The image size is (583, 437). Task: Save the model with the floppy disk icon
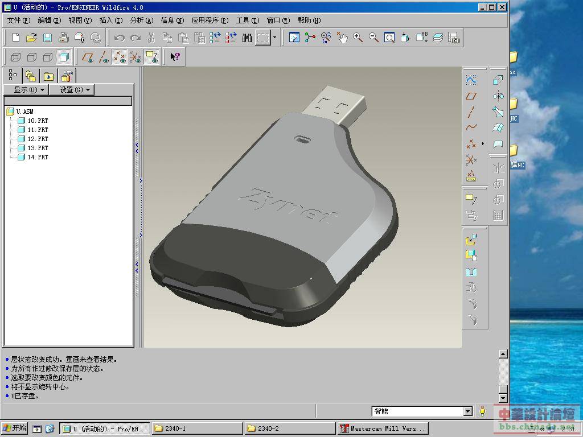point(48,38)
